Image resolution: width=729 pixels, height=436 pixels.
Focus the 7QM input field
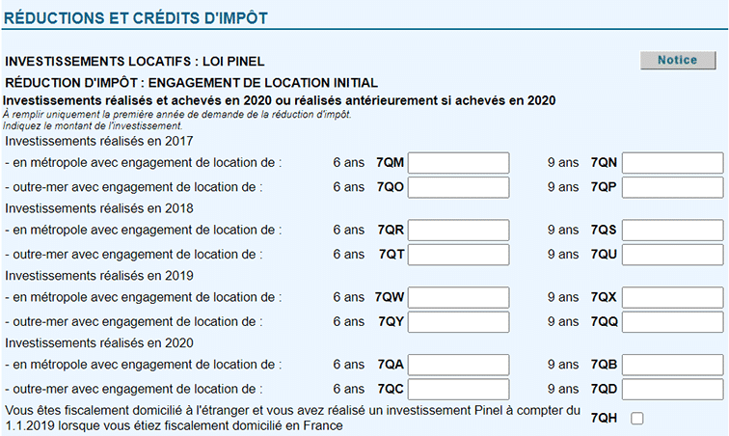[458, 163]
